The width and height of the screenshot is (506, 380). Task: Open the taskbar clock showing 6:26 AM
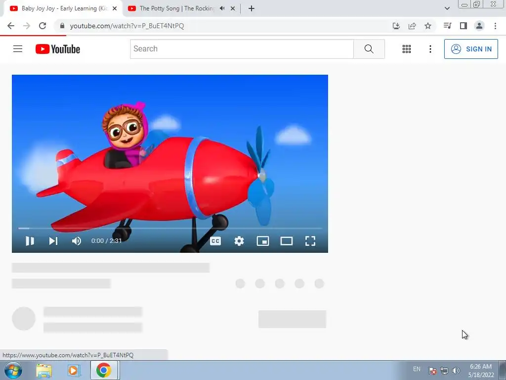(x=481, y=371)
